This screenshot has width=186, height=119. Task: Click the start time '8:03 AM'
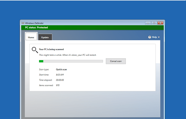point(60,75)
